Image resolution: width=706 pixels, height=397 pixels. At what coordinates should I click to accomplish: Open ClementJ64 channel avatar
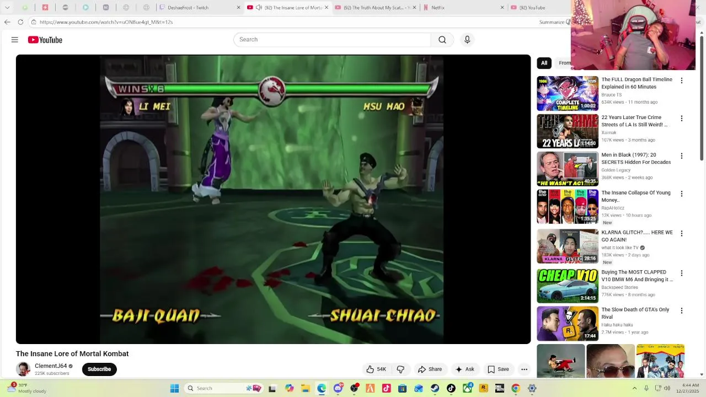tap(23, 369)
